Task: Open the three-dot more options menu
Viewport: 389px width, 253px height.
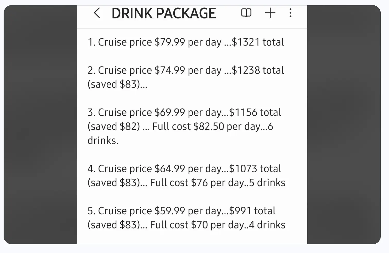Action: point(290,13)
